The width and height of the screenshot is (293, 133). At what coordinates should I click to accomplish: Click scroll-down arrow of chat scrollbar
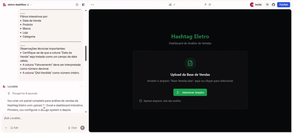tap(86, 112)
